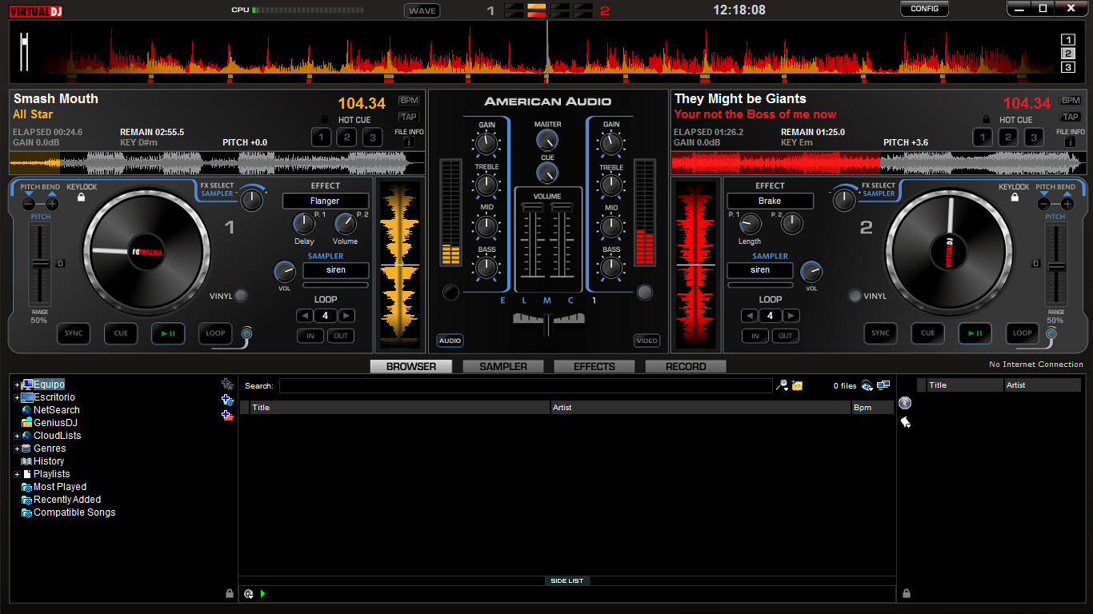Click the CONFIG button
The height and width of the screenshot is (614, 1093).
pyautogui.click(x=924, y=9)
